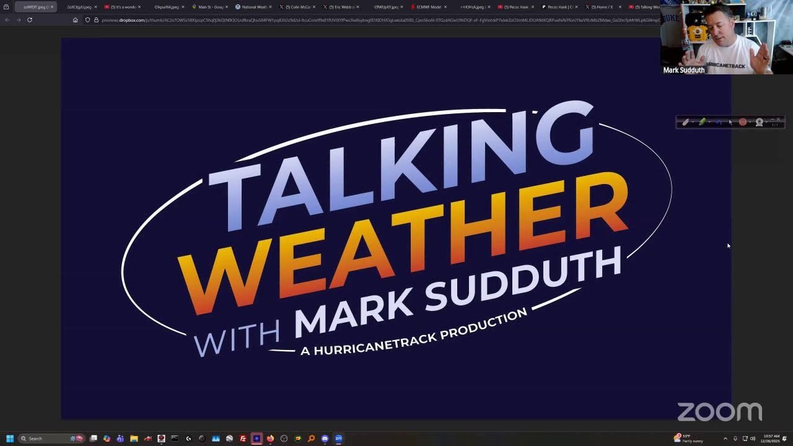Switch to the r-K3HsA.jpeg tab

coord(472,7)
